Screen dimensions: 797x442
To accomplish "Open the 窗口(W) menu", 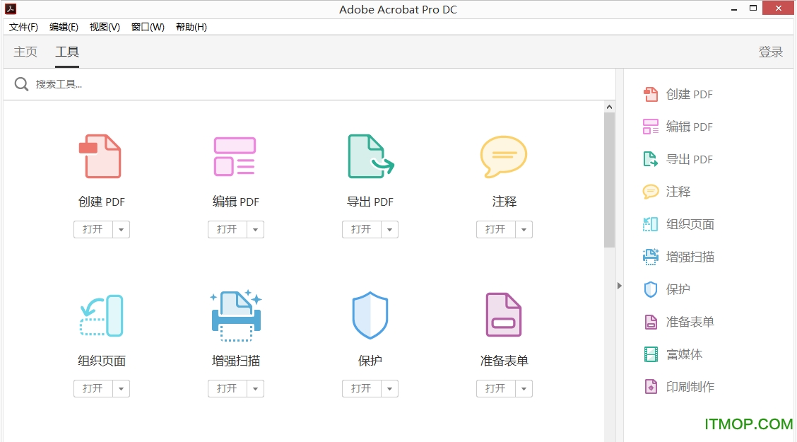I will (148, 27).
